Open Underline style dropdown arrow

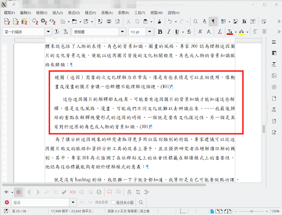click(x=183, y=32)
